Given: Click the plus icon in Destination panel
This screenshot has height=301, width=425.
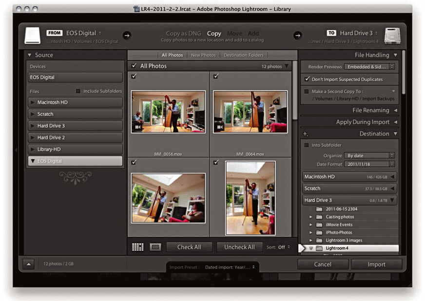Looking at the screenshot, I should coord(305,134).
